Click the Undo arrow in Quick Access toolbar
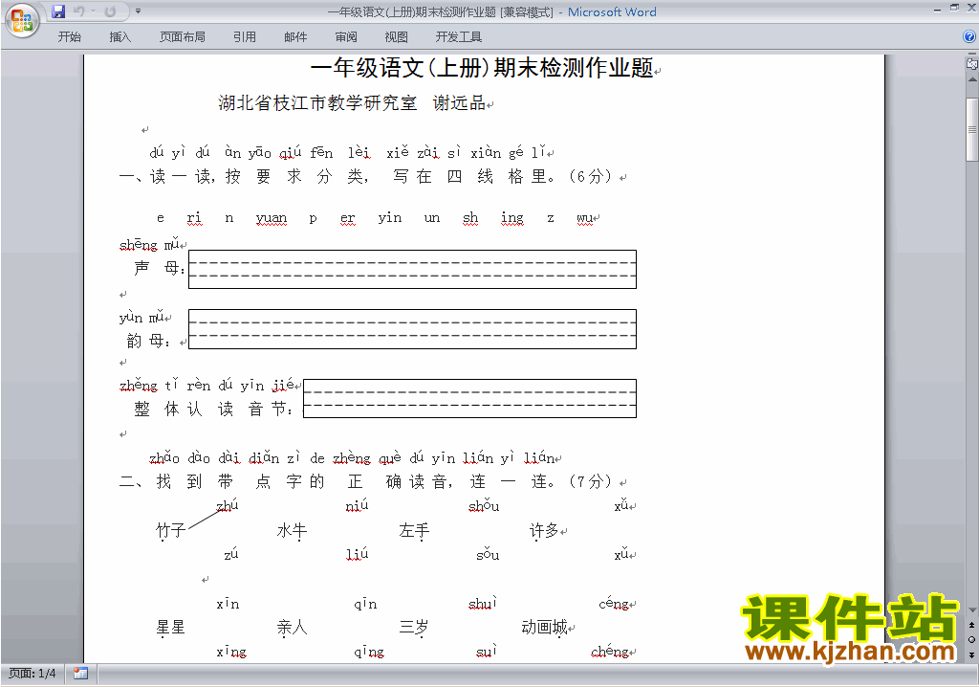The height and width of the screenshot is (687, 979). click(78, 11)
